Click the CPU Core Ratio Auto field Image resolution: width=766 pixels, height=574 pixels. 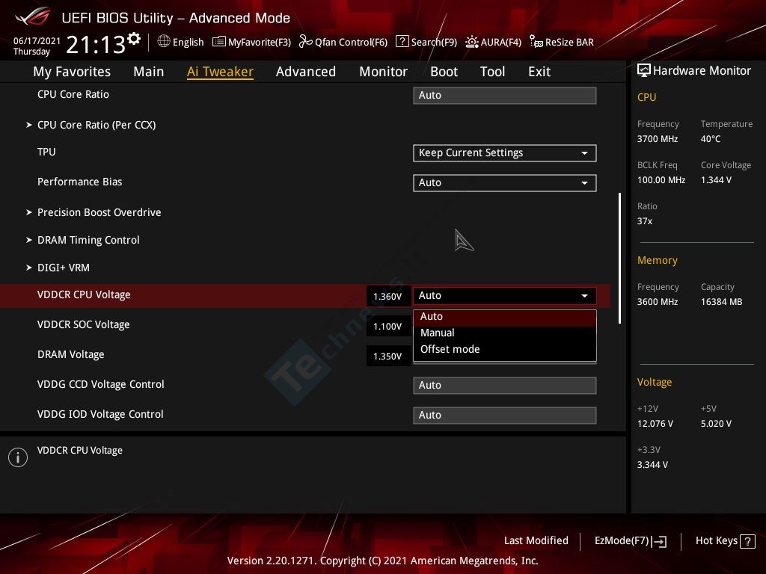505,95
